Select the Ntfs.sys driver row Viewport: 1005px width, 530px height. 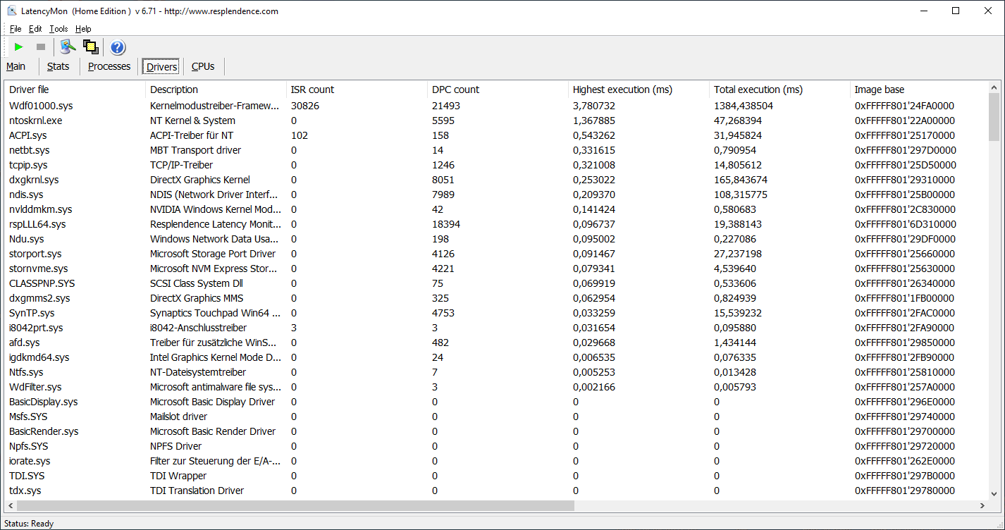[496, 372]
